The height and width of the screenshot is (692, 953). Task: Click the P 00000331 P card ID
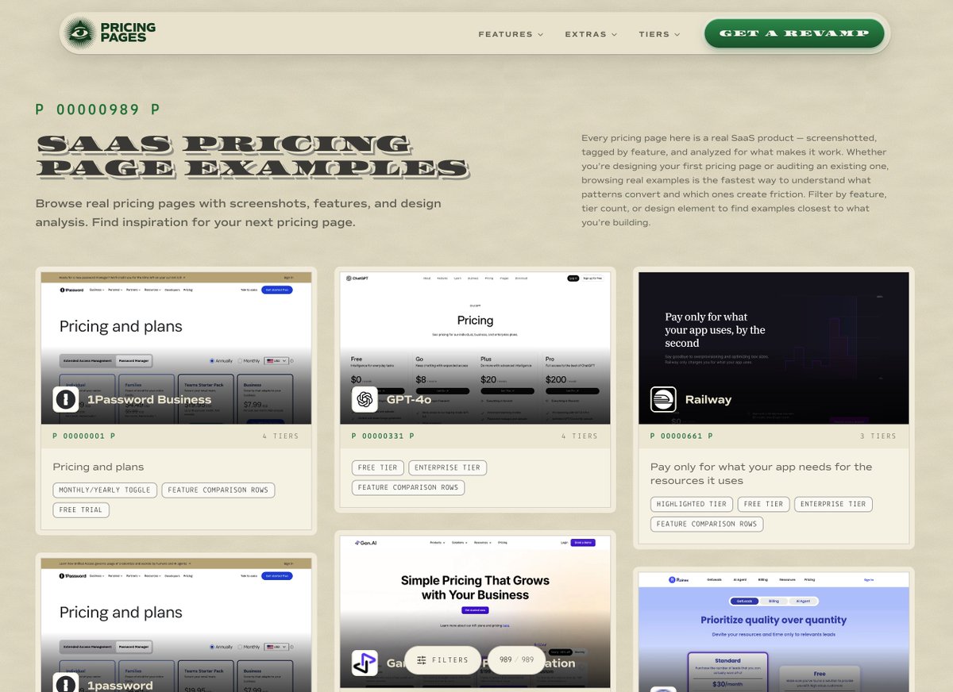[383, 436]
